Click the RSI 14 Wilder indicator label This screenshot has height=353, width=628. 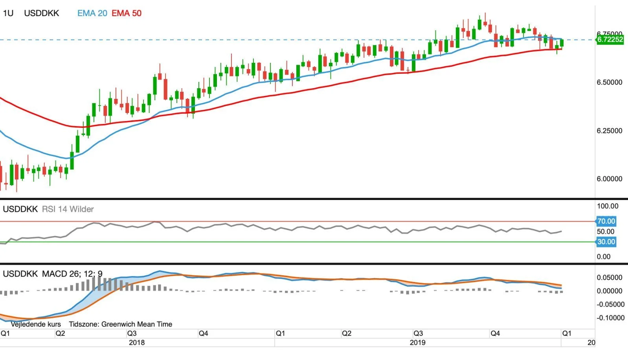(x=68, y=209)
